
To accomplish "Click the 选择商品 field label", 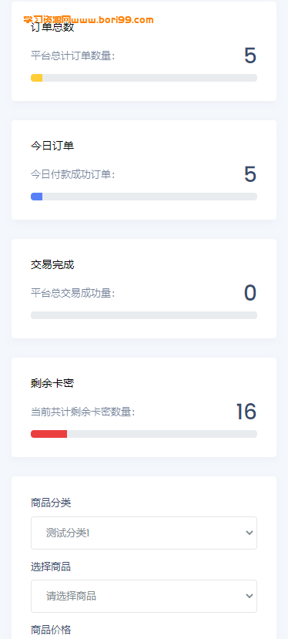I will (51, 567).
